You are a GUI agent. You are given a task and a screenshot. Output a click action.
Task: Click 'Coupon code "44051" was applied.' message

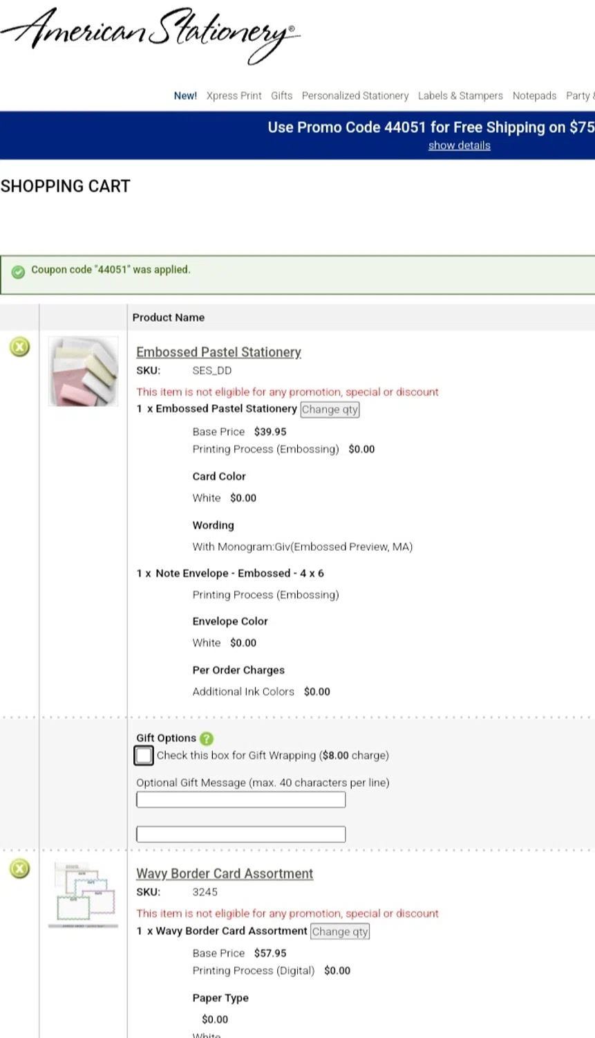pyautogui.click(x=111, y=270)
